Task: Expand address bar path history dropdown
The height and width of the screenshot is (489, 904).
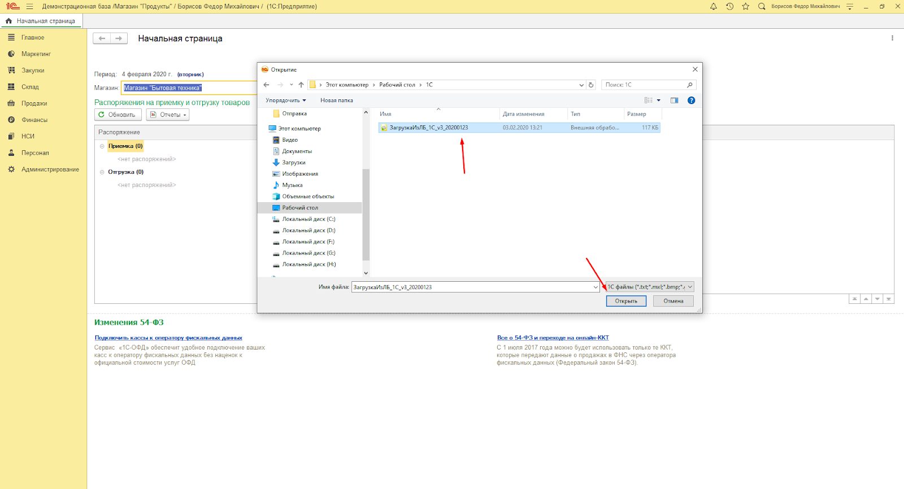Action: (581, 85)
